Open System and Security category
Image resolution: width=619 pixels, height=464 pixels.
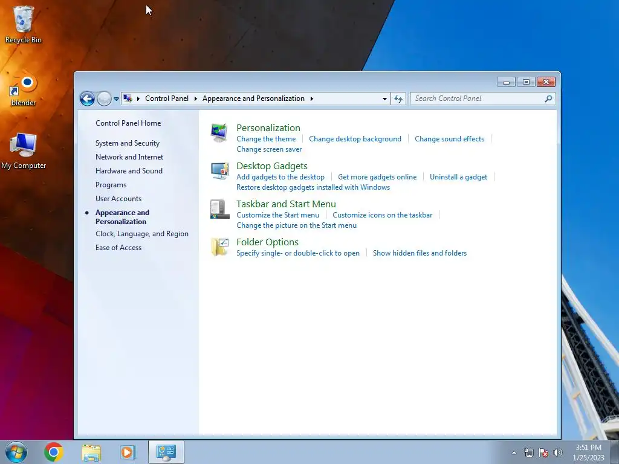click(x=127, y=143)
